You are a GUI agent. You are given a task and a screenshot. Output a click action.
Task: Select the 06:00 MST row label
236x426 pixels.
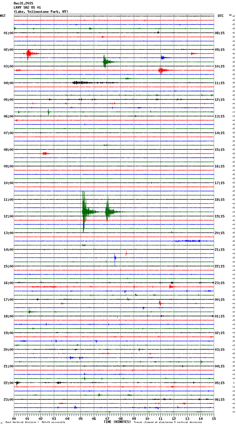[x=8, y=116]
